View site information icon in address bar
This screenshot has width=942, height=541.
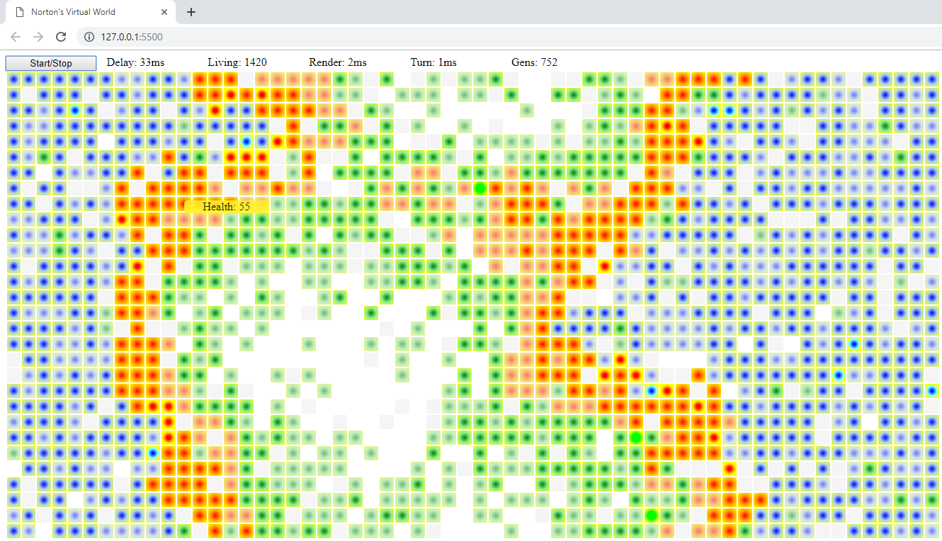coord(89,37)
